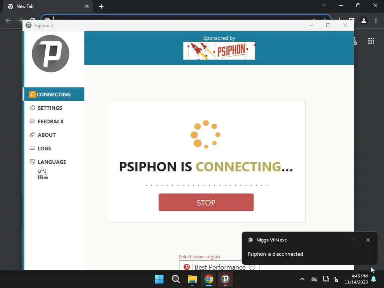
Task: Show hidden system tray icons
Action: [302, 279]
